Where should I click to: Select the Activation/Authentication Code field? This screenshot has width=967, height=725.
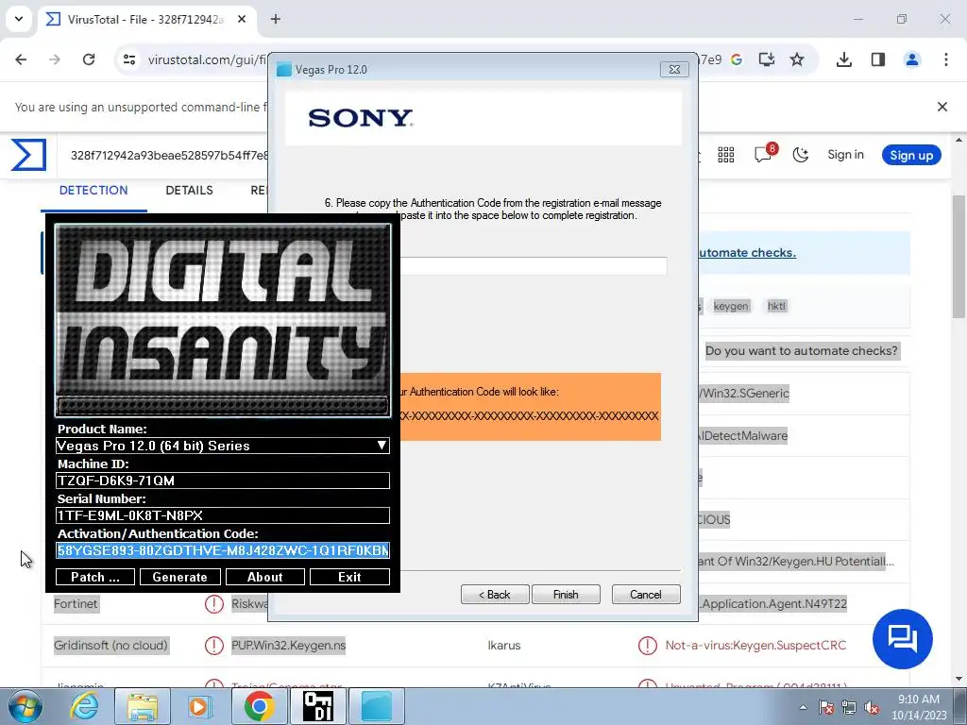pyautogui.click(x=223, y=550)
